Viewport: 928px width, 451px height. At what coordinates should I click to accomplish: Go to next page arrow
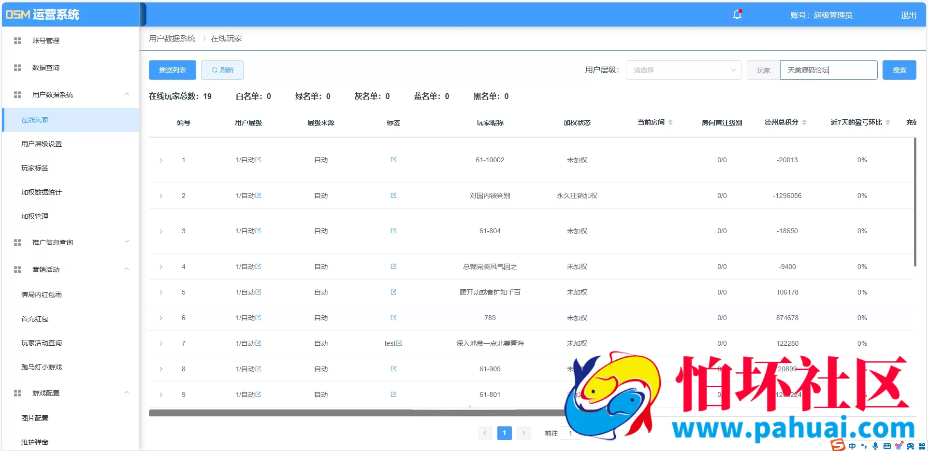pos(523,433)
